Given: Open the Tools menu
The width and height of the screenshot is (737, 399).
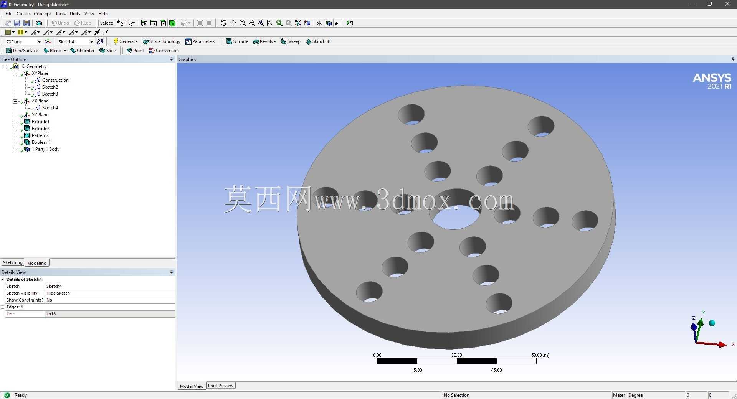Looking at the screenshot, I should 60,14.
